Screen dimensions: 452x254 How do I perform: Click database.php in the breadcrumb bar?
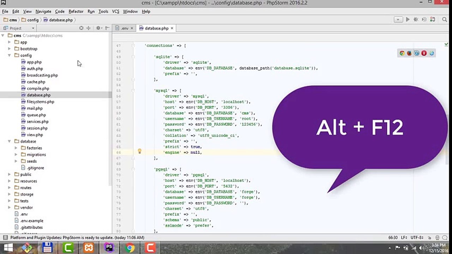(58, 20)
